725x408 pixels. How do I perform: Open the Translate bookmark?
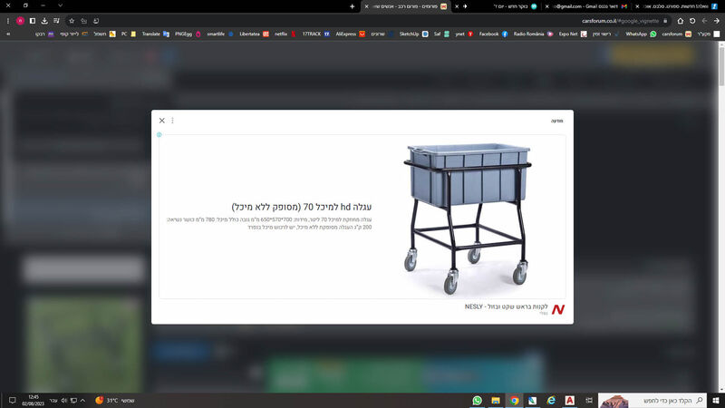coord(155,34)
